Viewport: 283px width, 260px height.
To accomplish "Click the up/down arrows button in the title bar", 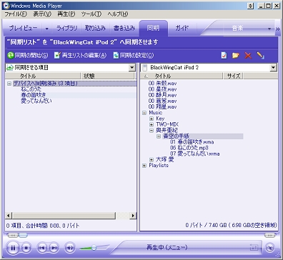I will pos(250,6).
